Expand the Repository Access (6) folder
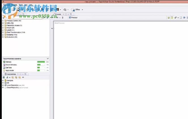 click(3, 25)
